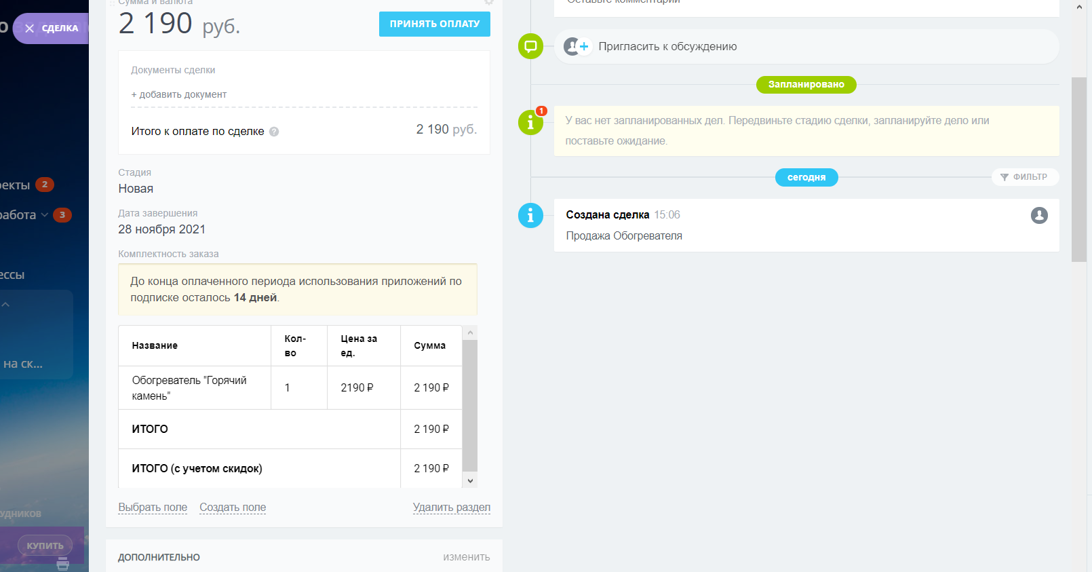Click the blue info icon of Создана сделка
Image resolution: width=1092 pixels, height=572 pixels.
pyautogui.click(x=530, y=216)
